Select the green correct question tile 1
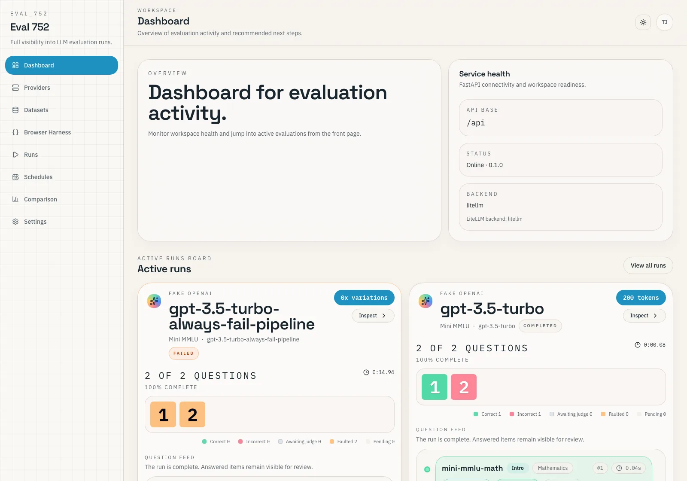Image resolution: width=687 pixels, height=481 pixels. [x=435, y=387]
